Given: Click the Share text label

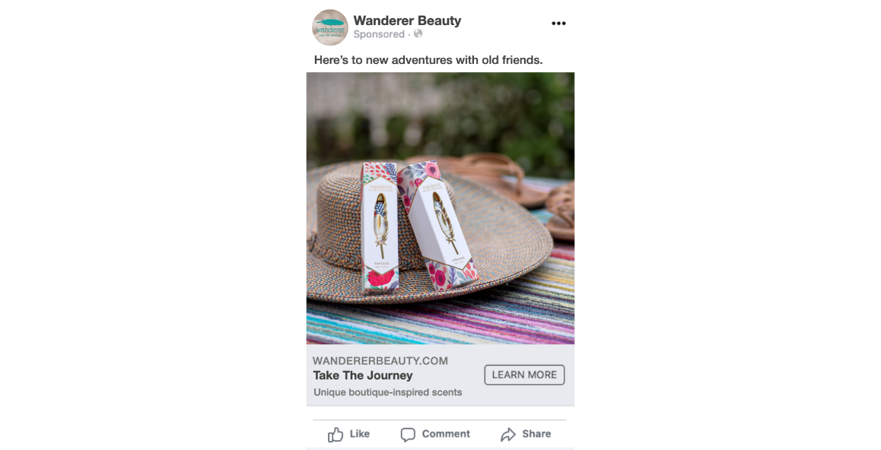Looking at the screenshot, I should [x=536, y=434].
